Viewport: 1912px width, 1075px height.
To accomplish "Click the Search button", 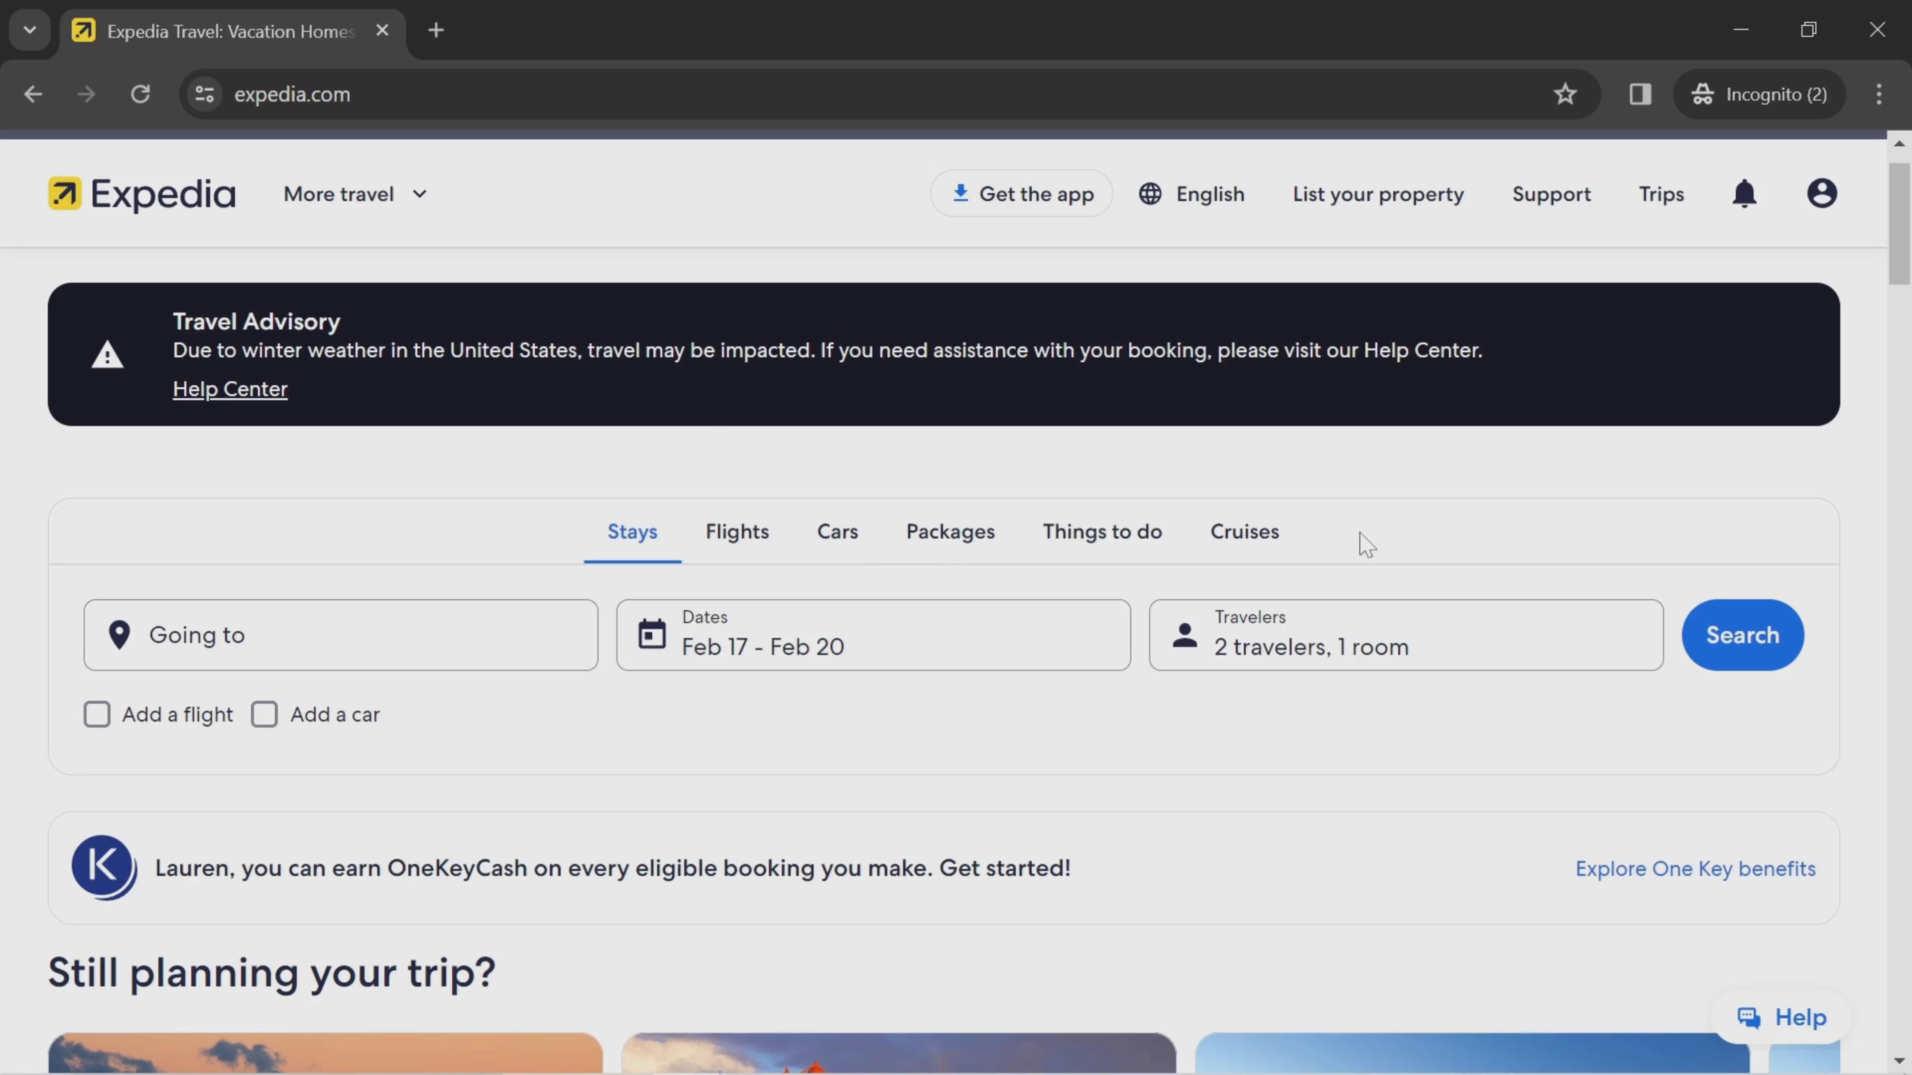I will [x=1741, y=634].
